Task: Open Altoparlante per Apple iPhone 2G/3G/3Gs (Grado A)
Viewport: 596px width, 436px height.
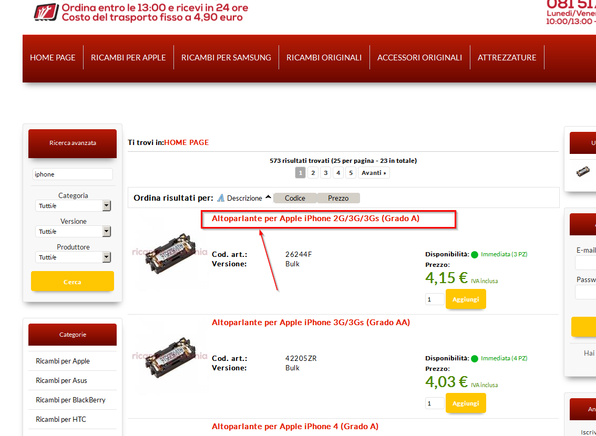Action: point(315,219)
